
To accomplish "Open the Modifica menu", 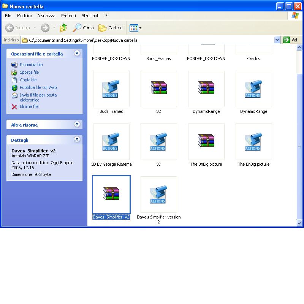I will (24, 16).
